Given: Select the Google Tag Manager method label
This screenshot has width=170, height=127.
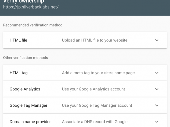Looking at the screenshot, I should (x=29, y=105).
